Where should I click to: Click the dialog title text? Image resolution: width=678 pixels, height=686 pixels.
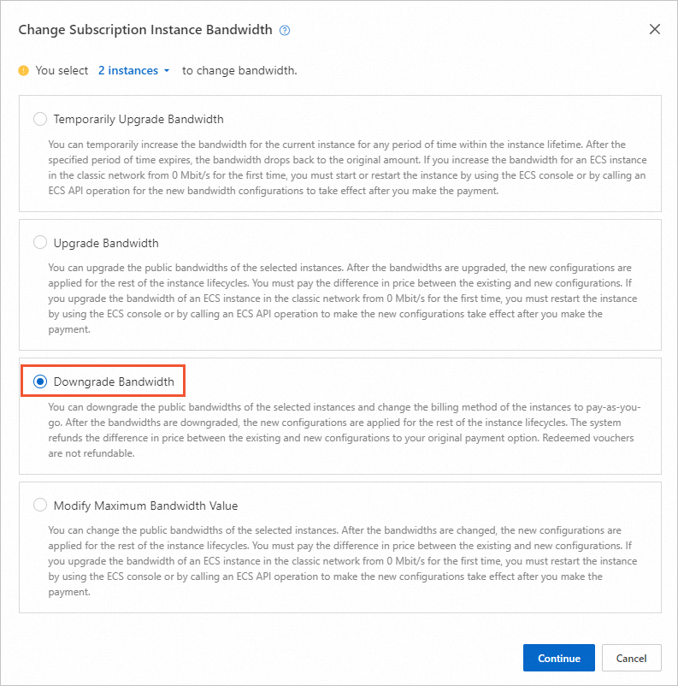tap(145, 30)
